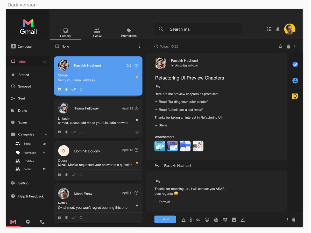
Task: Open more options in the reply toolbar
Action: (287, 220)
